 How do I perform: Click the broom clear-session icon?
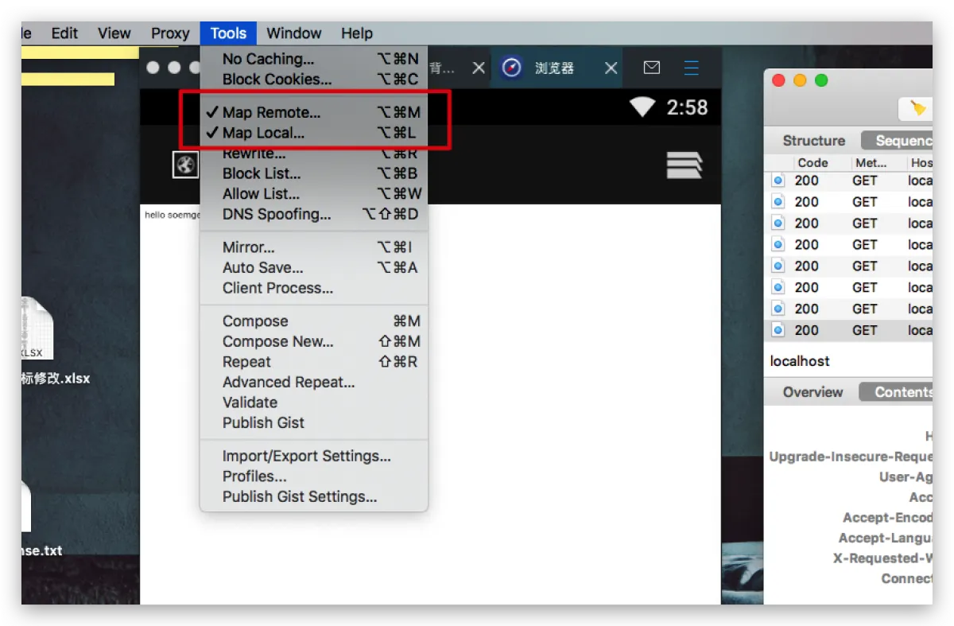pos(918,109)
